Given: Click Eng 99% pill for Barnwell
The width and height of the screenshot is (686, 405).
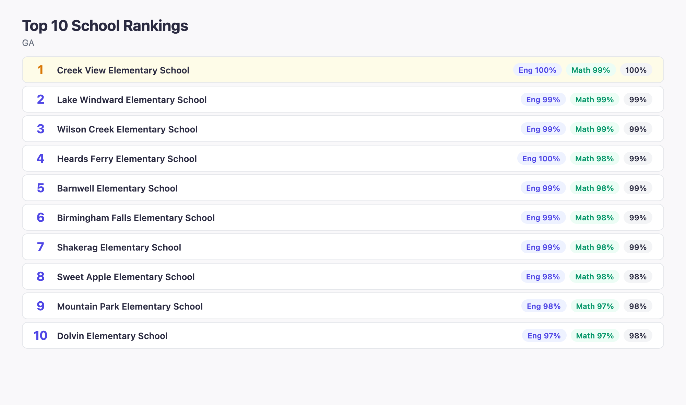Looking at the screenshot, I should 543,188.
